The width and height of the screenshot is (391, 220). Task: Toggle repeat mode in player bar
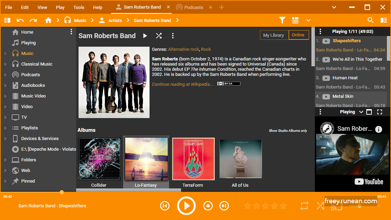(304, 206)
